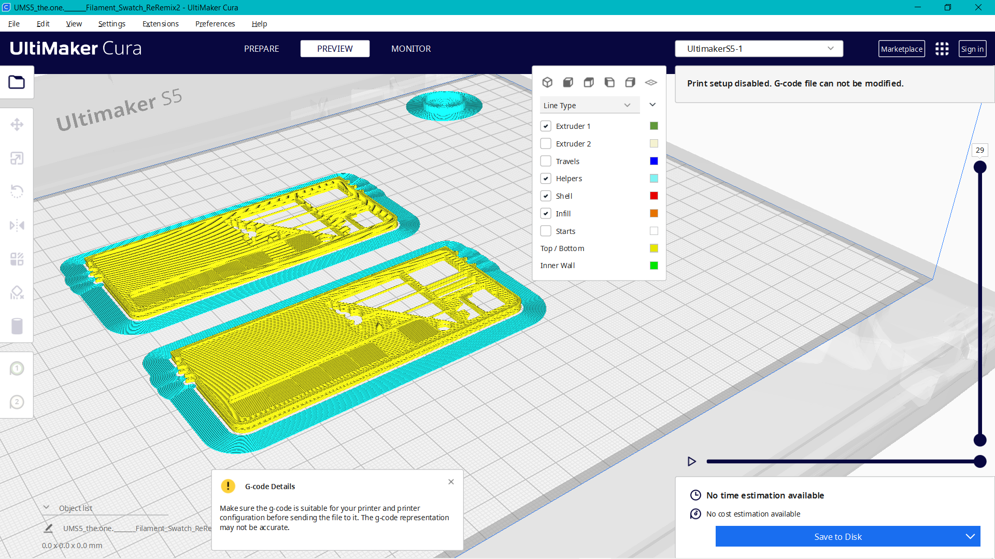Click the pencil icon next to file name
The height and width of the screenshot is (559, 995).
tap(48, 528)
